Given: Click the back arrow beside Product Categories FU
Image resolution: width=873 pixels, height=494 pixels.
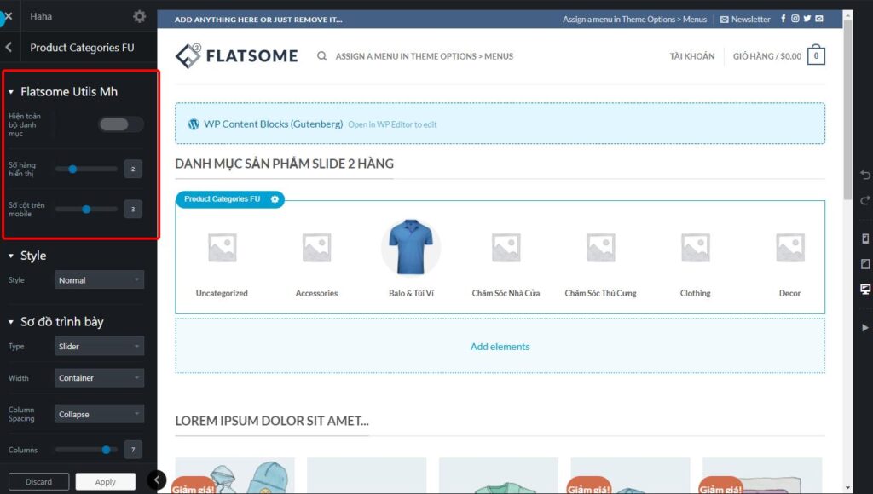Looking at the screenshot, I should 9,48.
